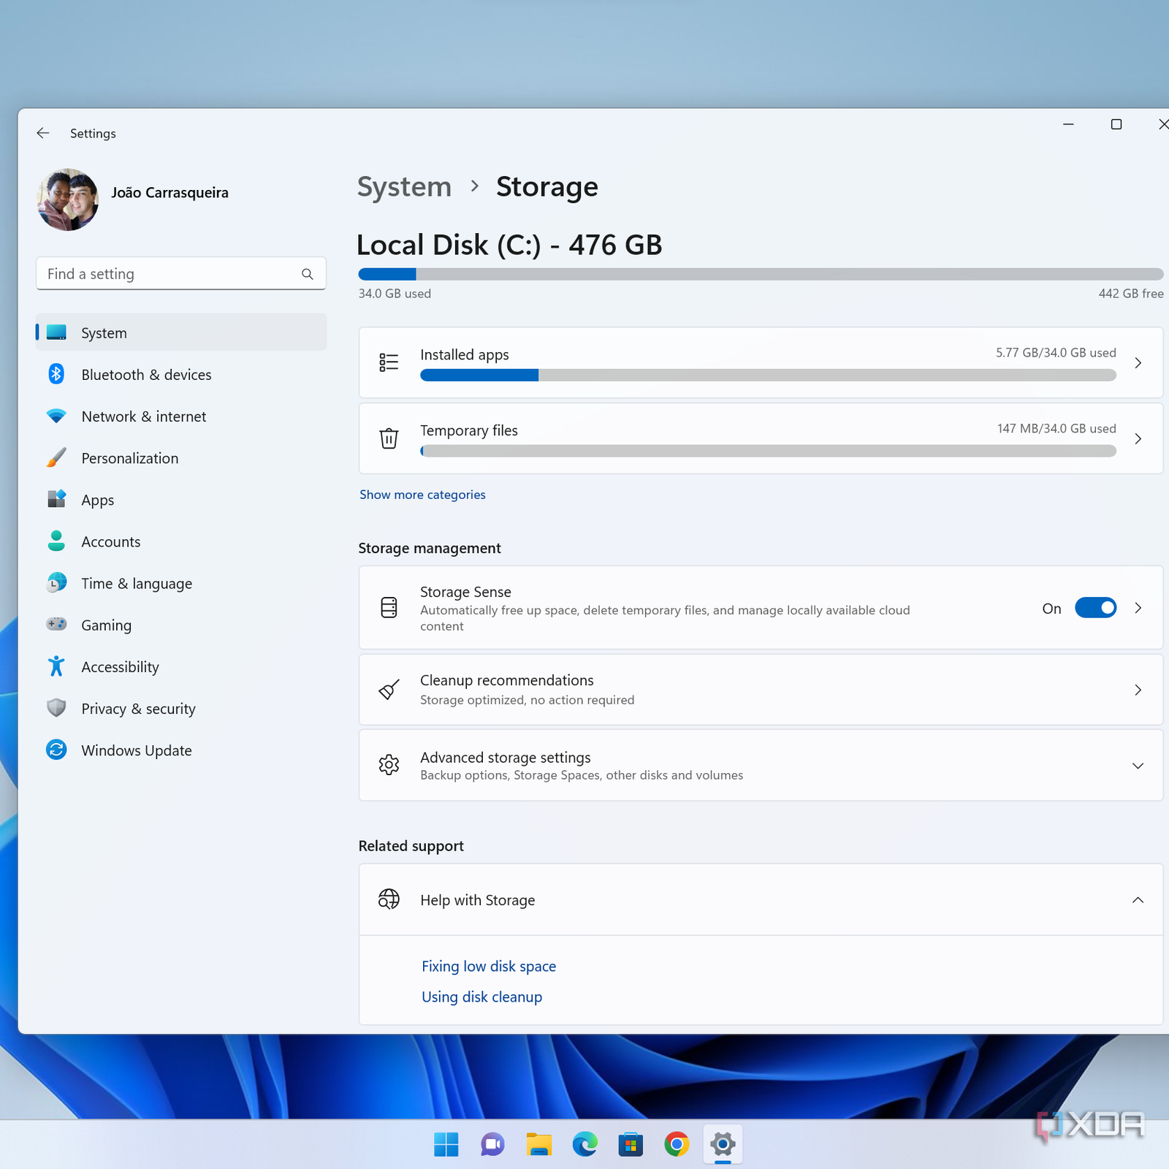Click the search magnifier icon
This screenshot has width=1169, height=1169.
point(307,274)
